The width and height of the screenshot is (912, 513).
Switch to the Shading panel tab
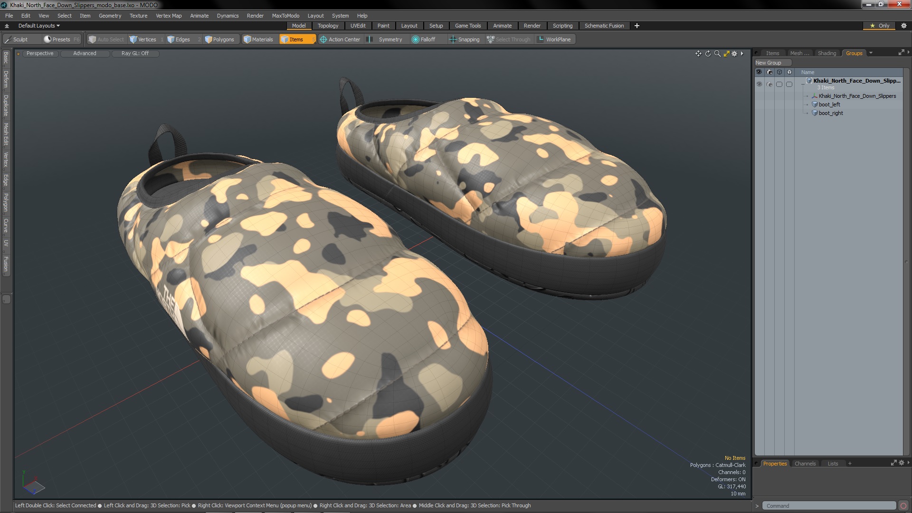pyautogui.click(x=826, y=53)
